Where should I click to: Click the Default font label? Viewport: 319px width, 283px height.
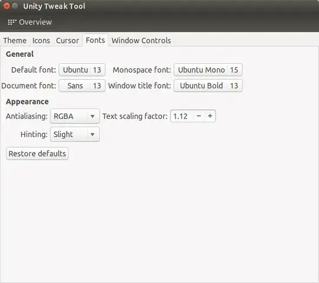34,70
